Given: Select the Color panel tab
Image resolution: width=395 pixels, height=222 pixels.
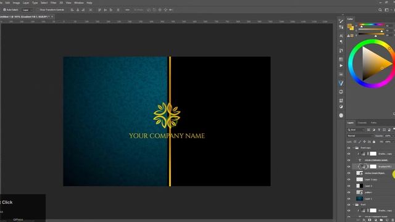Looking at the screenshot, I should coord(350,19).
